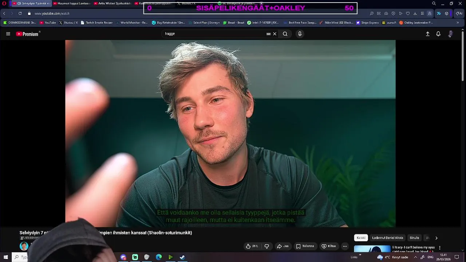Open more actions ellipsis under video

pyautogui.click(x=345, y=246)
